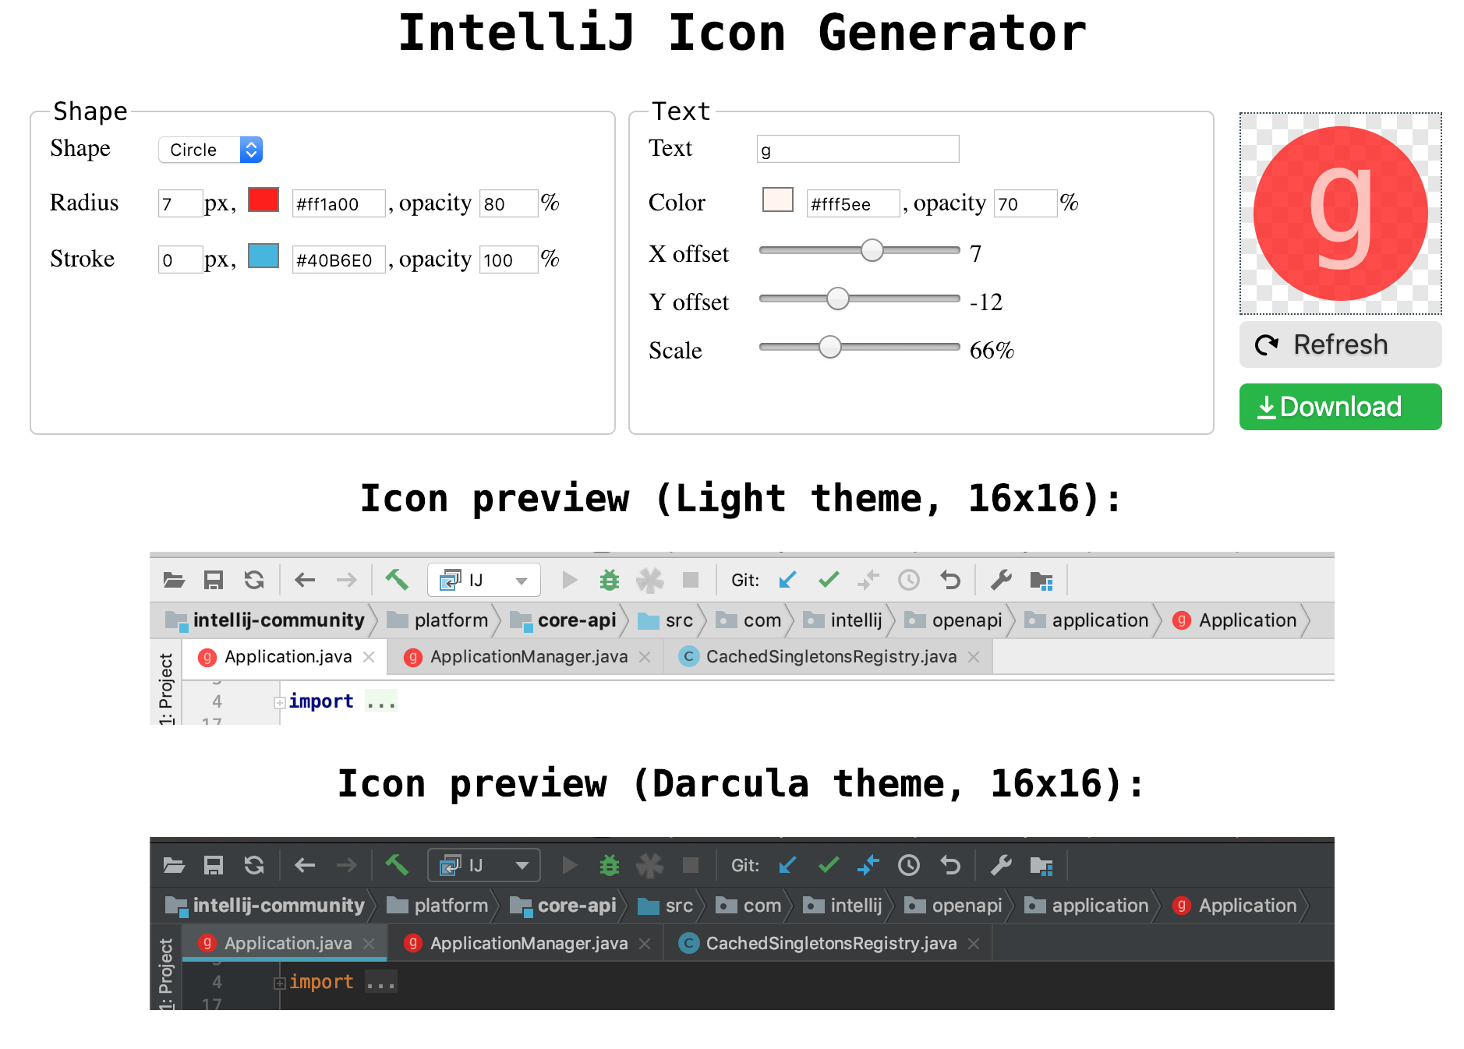Click revert arrow icon in light toolbar
The image size is (1464, 1049).
click(x=950, y=580)
